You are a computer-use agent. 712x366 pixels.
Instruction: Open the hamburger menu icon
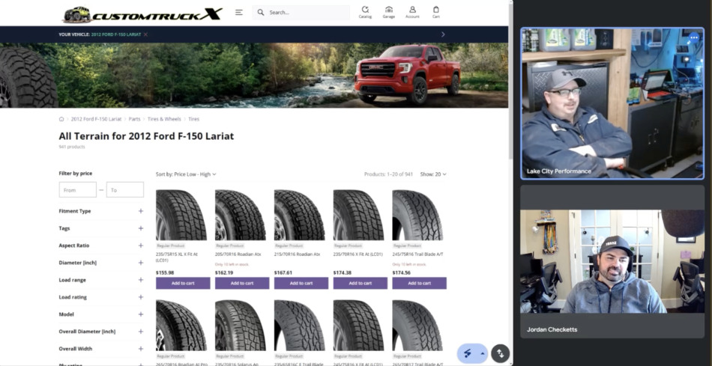pyautogui.click(x=238, y=13)
